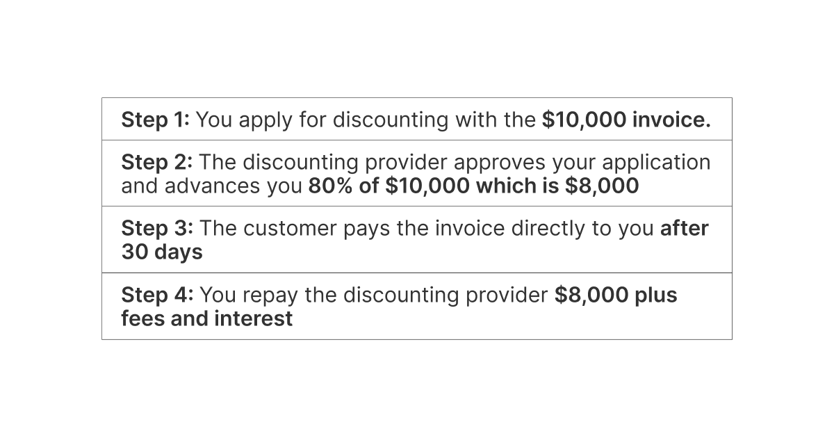The width and height of the screenshot is (834, 438).
Task: Click the bold "Step 1:" label
Action: coord(155,120)
